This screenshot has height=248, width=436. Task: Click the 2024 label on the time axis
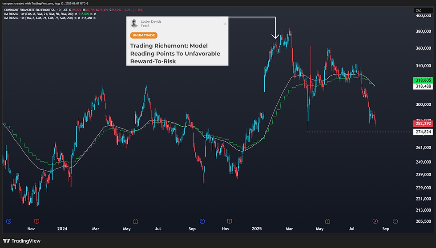(x=62, y=229)
